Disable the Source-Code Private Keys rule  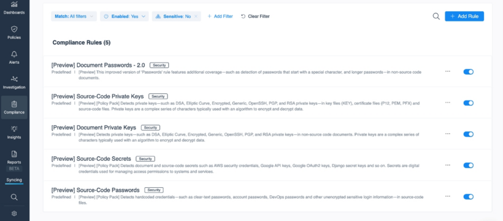(469, 103)
